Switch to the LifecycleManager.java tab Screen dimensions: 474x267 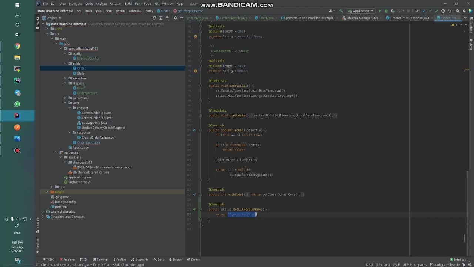point(362,18)
